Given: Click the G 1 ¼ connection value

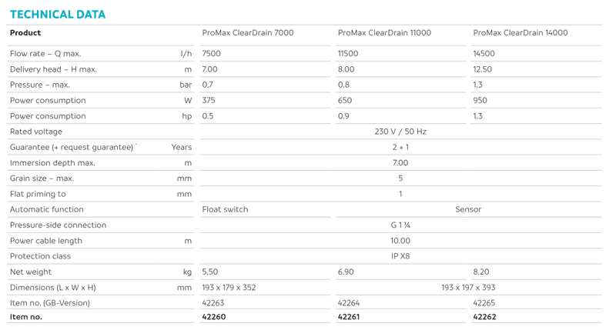Looking at the screenshot, I should coord(400,225).
